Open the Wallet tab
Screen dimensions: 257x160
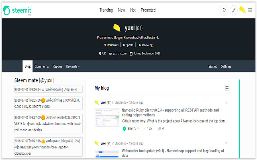(x=212, y=66)
